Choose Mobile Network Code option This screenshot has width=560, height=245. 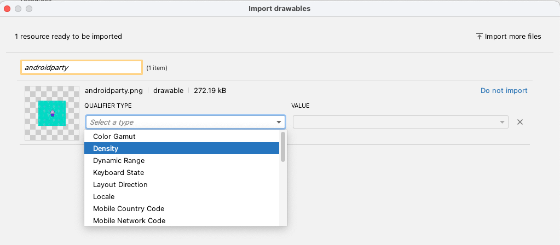129,221
